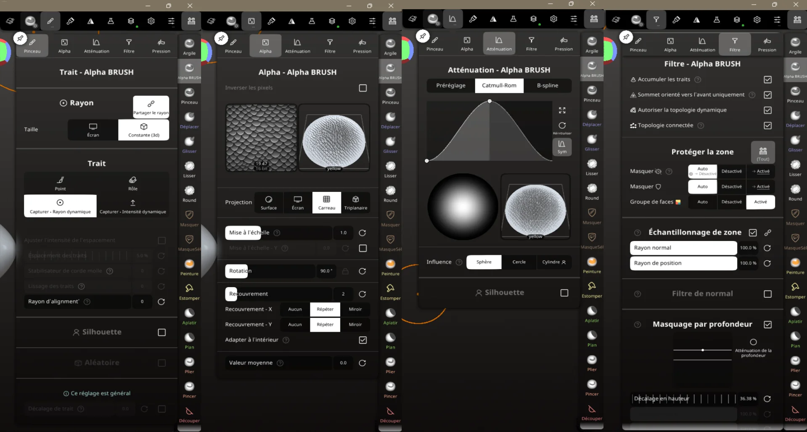Select Lisser tool beside the Trait panel
The image size is (807, 432).
click(189, 169)
